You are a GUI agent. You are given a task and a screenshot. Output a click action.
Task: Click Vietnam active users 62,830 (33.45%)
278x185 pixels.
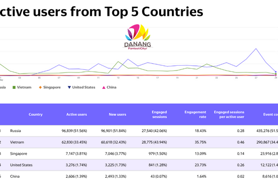74,142
